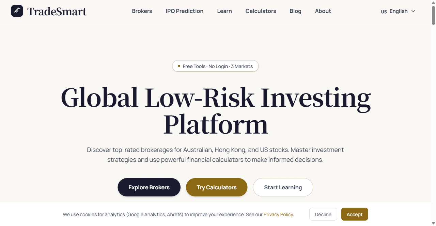
Task: Accept the cookie consent
Action: [x=354, y=214]
